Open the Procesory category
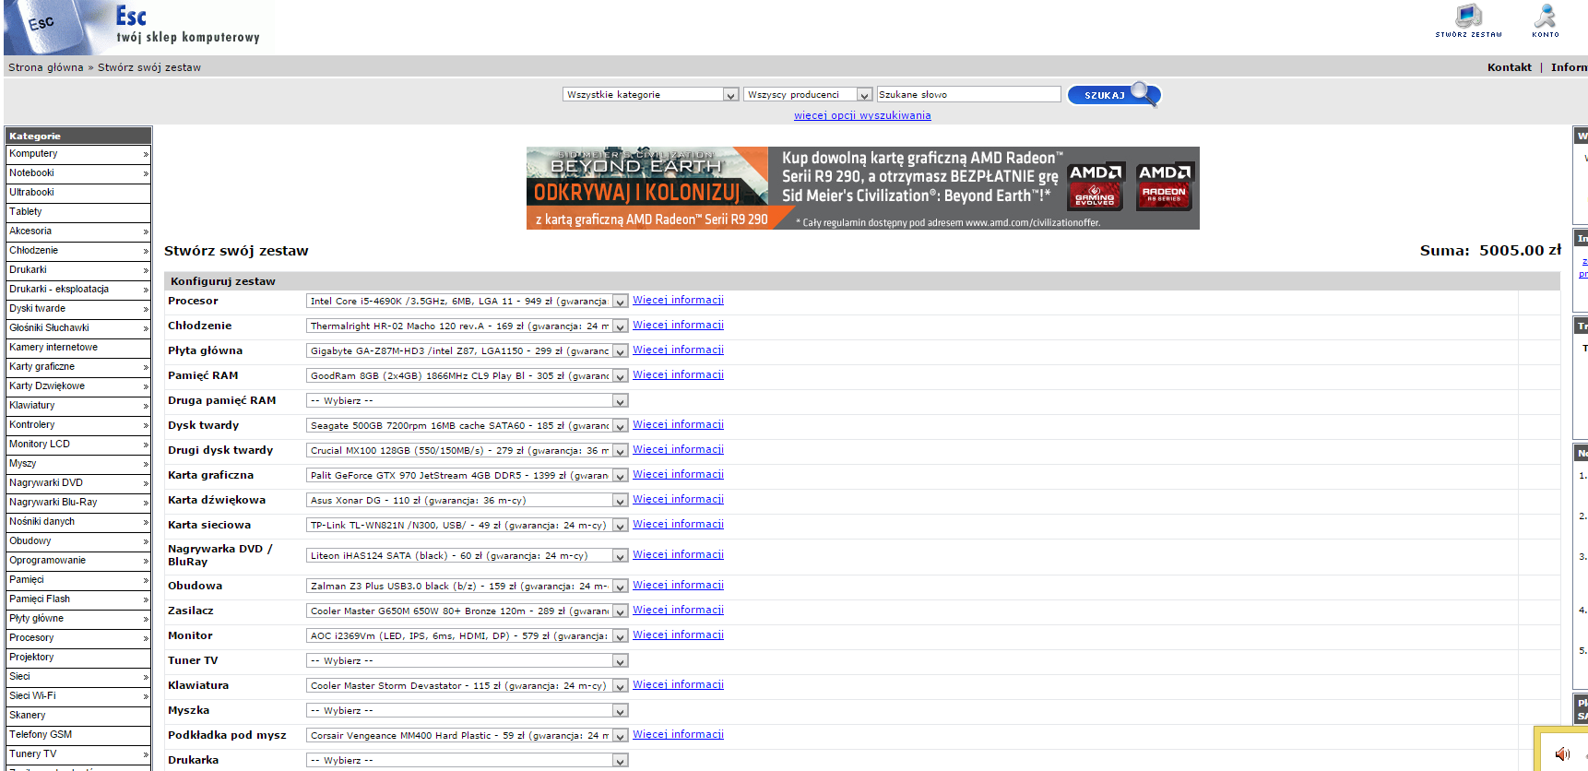The image size is (1588, 771). (78, 638)
